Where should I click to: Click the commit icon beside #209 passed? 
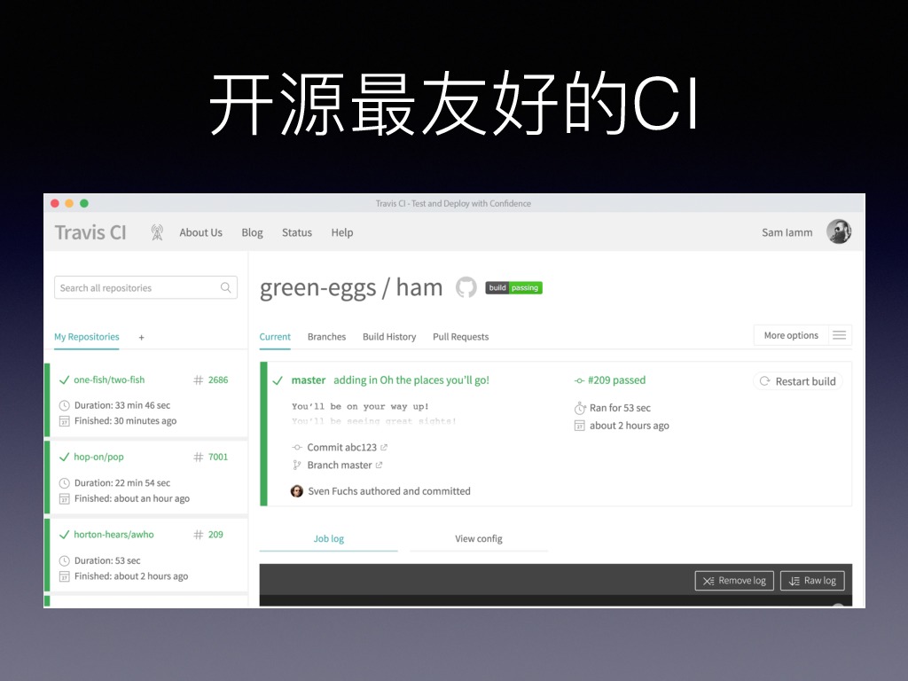[x=579, y=380]
